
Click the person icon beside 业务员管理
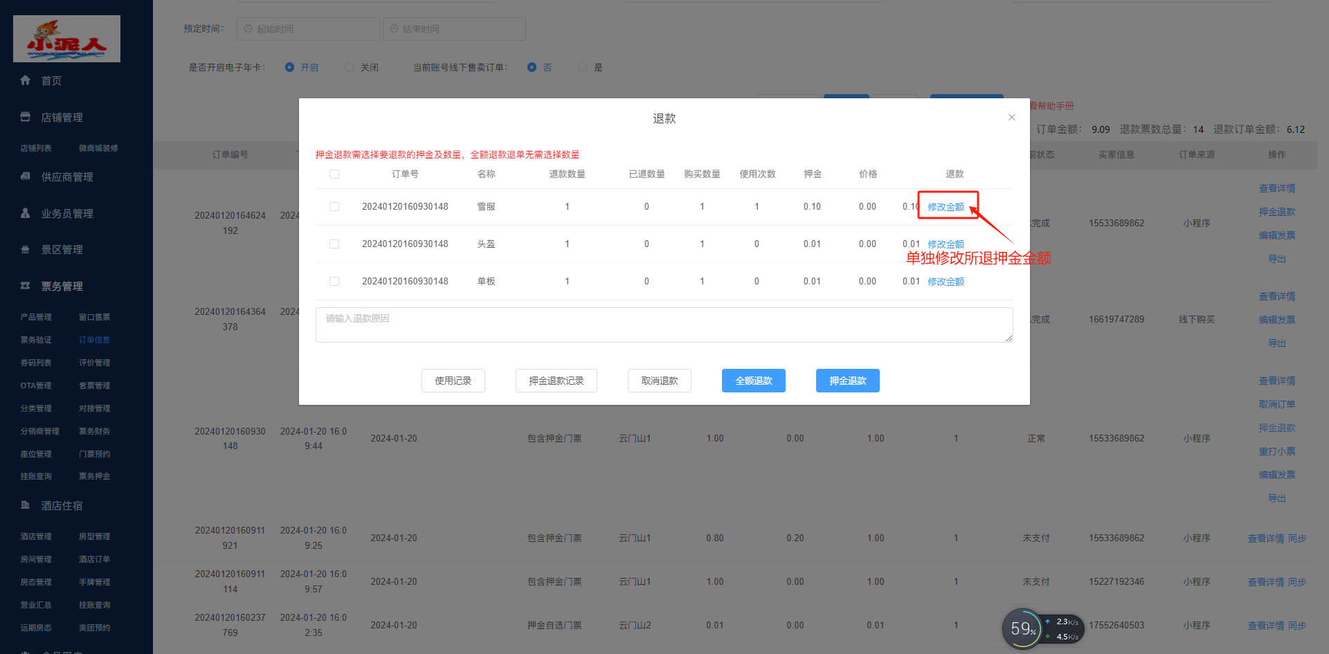tap(26, 213)
